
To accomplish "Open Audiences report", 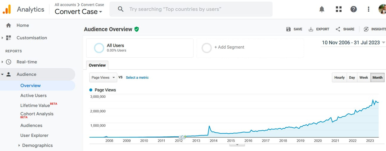I will (x=31, y=126).
